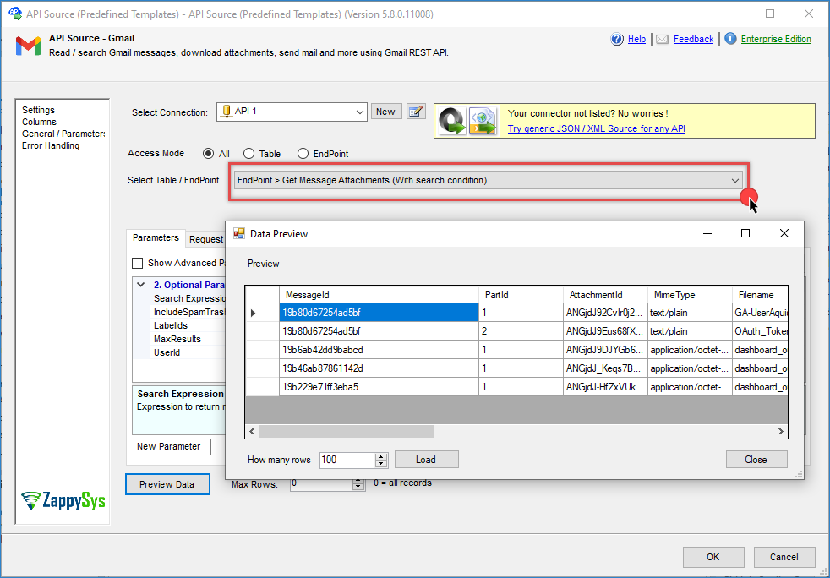Click the ZappySys logo

[63, 499]
